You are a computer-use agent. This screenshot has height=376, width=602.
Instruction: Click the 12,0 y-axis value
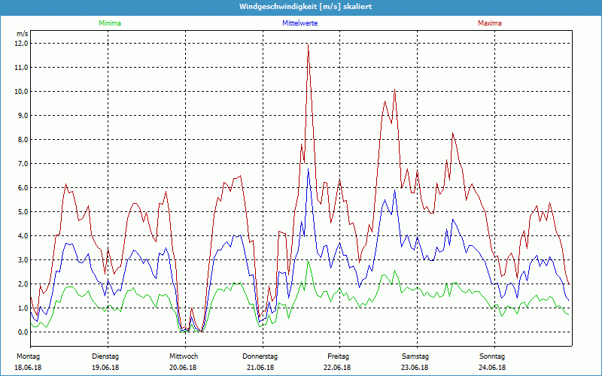(21, 44)
